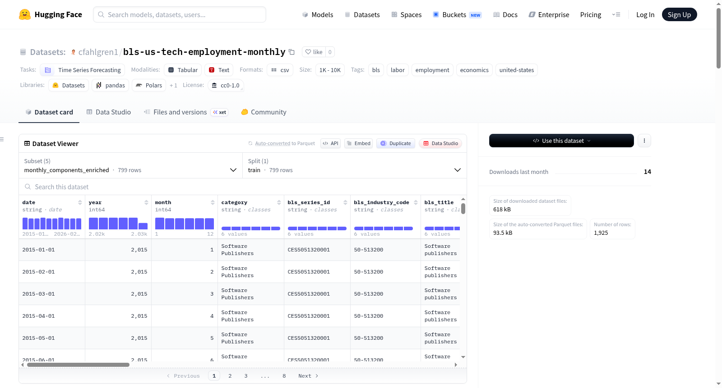Screen dimensions: 722x388
Task: Focus the Search this dataset field
Action: (x=243, y=187)
